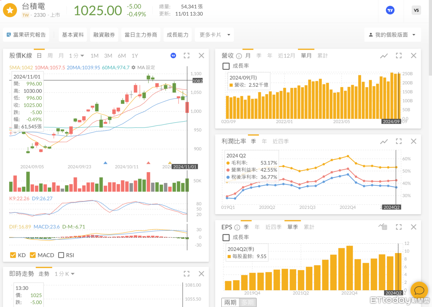Select 累計 mode in the 營收 panel
Image resolution: width=432 pixels, height=307 pixels.
click(x=323, y=56)
